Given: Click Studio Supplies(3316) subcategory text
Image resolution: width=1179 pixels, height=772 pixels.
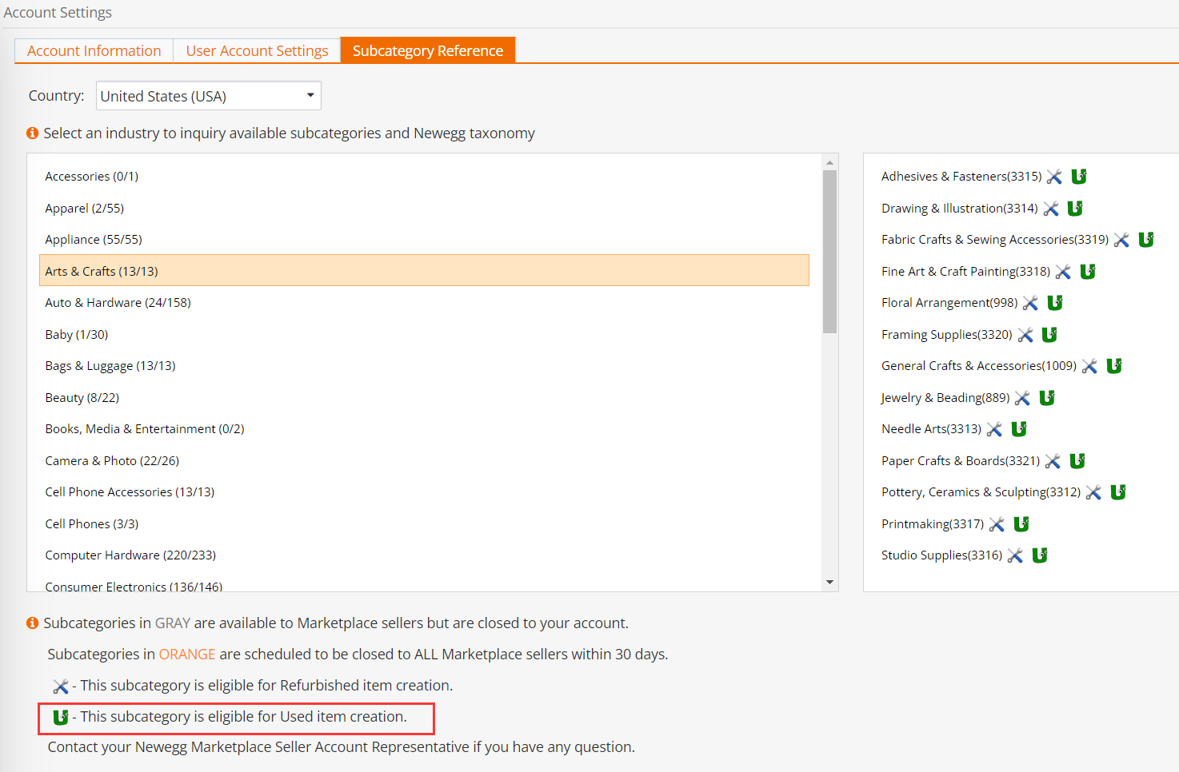Looking at the screenshot, I should tap(941, 555).
